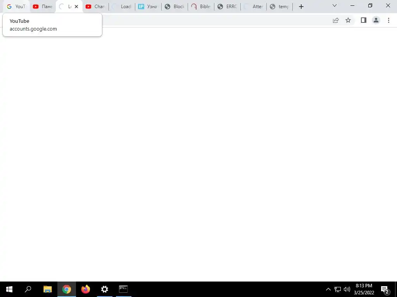Minimize the Chrome window
The height and width of the screenshot is (297, 397).
[352, 5]
